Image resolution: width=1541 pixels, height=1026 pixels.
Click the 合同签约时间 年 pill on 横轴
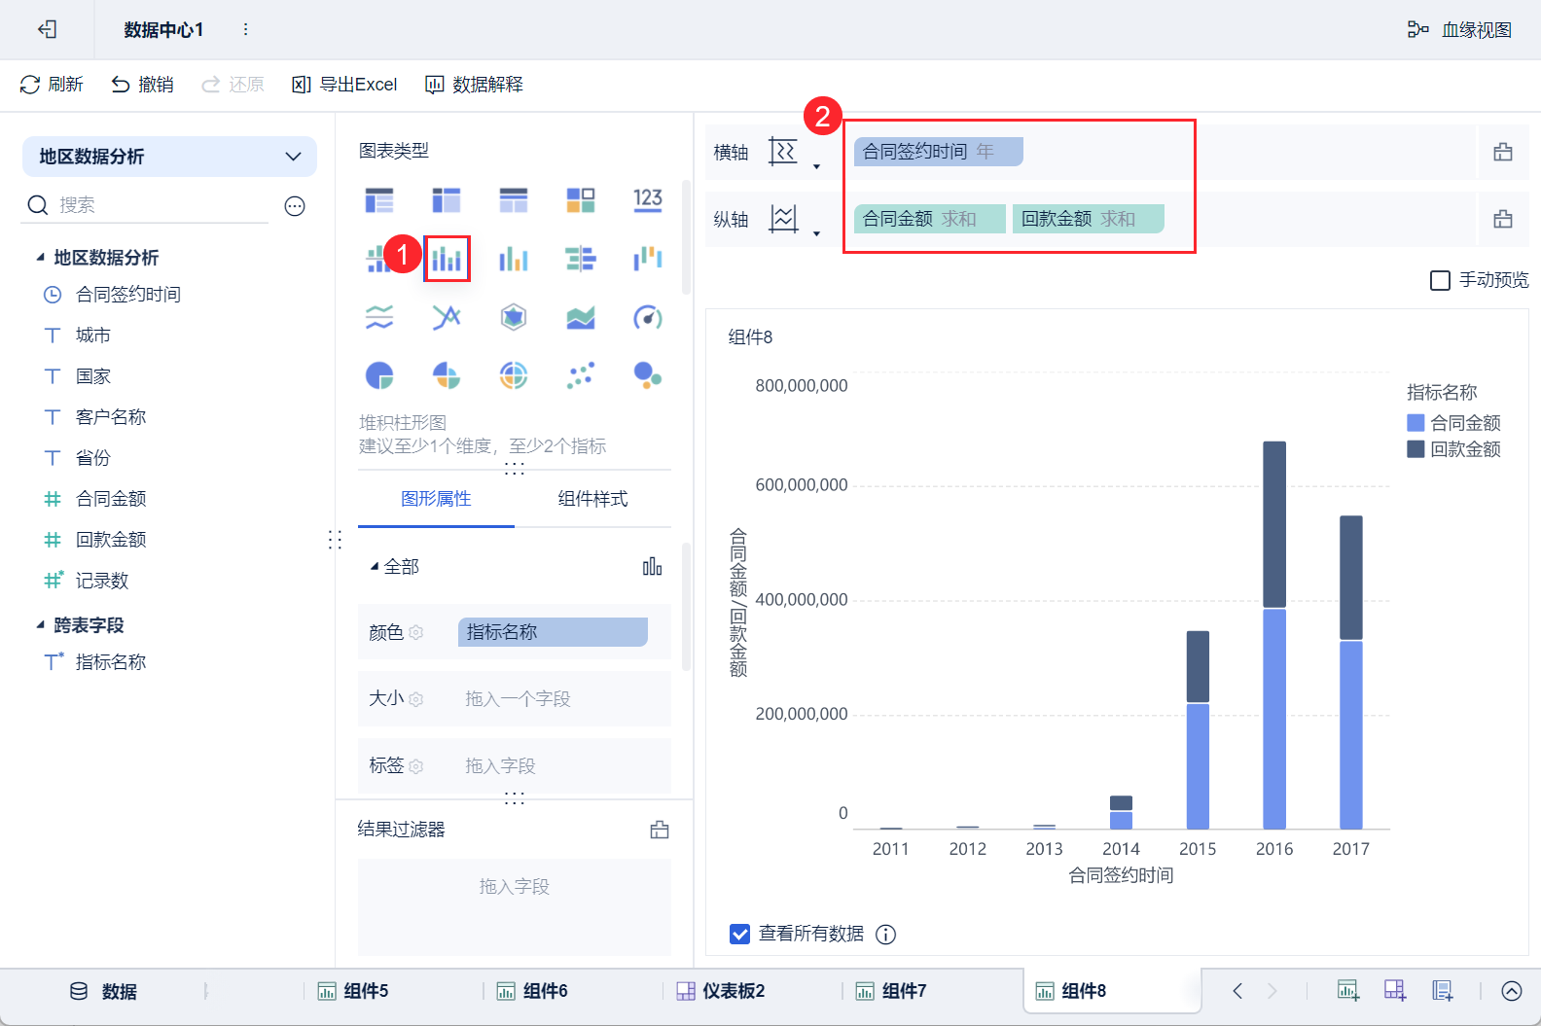click(938, 152)
